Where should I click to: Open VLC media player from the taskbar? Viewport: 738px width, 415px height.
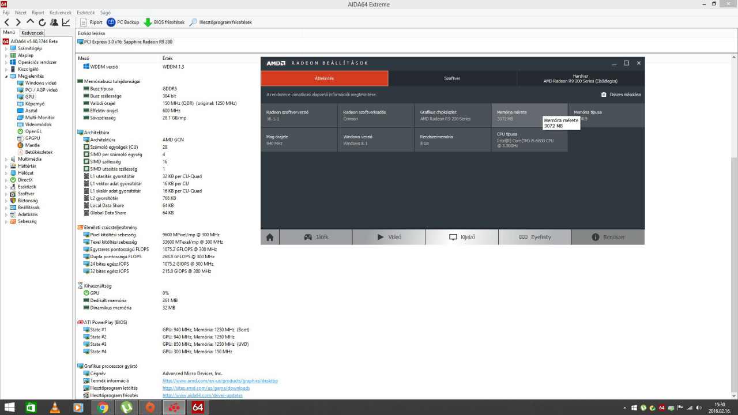(55, 408)
